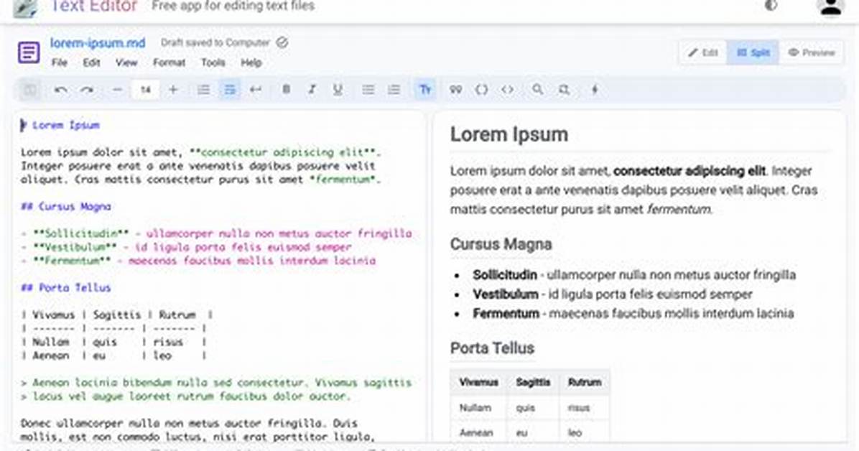
Task: Undo the last edit
Action: click(x=61, y=90)
